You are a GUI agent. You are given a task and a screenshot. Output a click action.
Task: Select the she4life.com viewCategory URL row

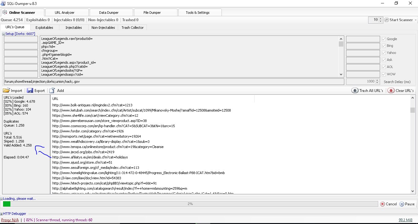95,116
